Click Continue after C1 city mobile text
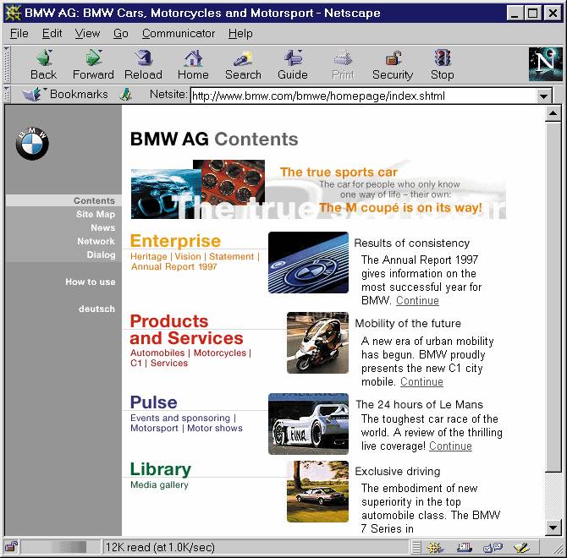Viewport: 567px width, 558px height. point(421,382)
